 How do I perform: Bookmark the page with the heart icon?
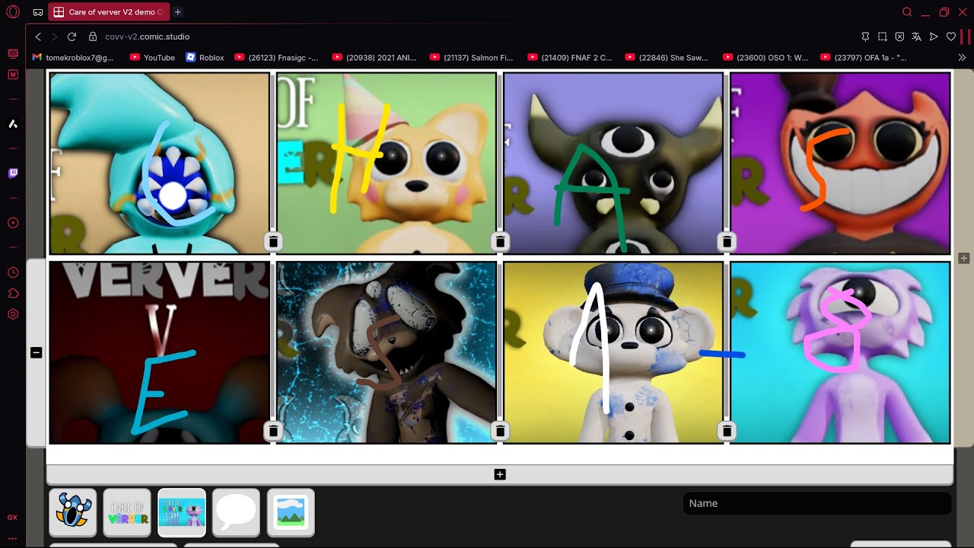click(950, 37)
